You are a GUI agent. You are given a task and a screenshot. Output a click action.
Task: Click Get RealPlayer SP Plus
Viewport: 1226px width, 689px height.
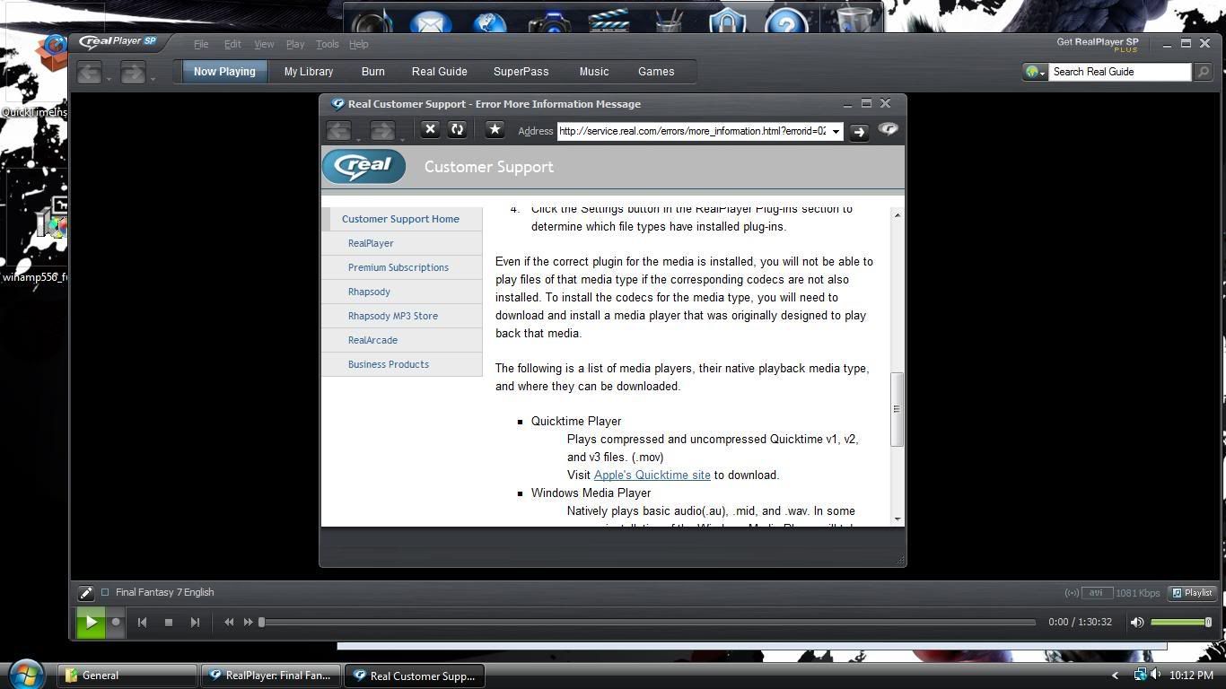1098,44
